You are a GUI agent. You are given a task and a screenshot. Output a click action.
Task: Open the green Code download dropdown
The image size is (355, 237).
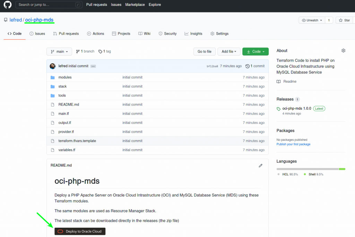coord(256,52)
